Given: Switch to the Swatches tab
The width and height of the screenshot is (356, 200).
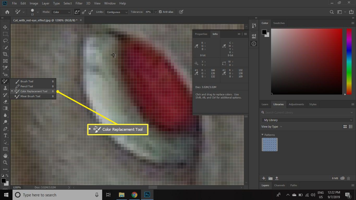Looking at the screenshot, I should click(x=279, y=23).
